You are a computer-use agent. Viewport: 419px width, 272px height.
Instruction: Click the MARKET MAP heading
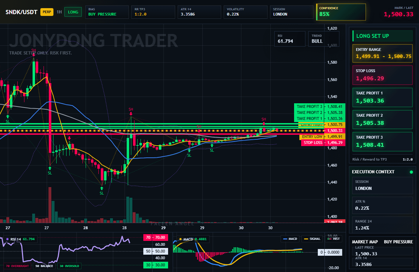(365, 242)
